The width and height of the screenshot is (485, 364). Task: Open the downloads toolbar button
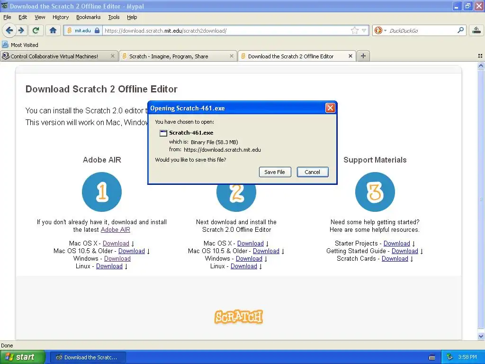(476, 30)
